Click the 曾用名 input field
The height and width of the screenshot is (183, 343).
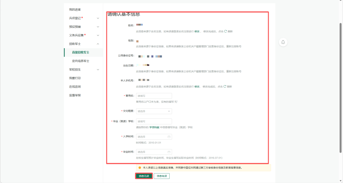click(x=154, y=96)
